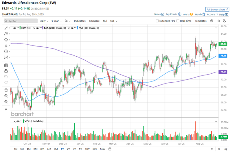Open the f(x) expressions menu

coord(105,21)
